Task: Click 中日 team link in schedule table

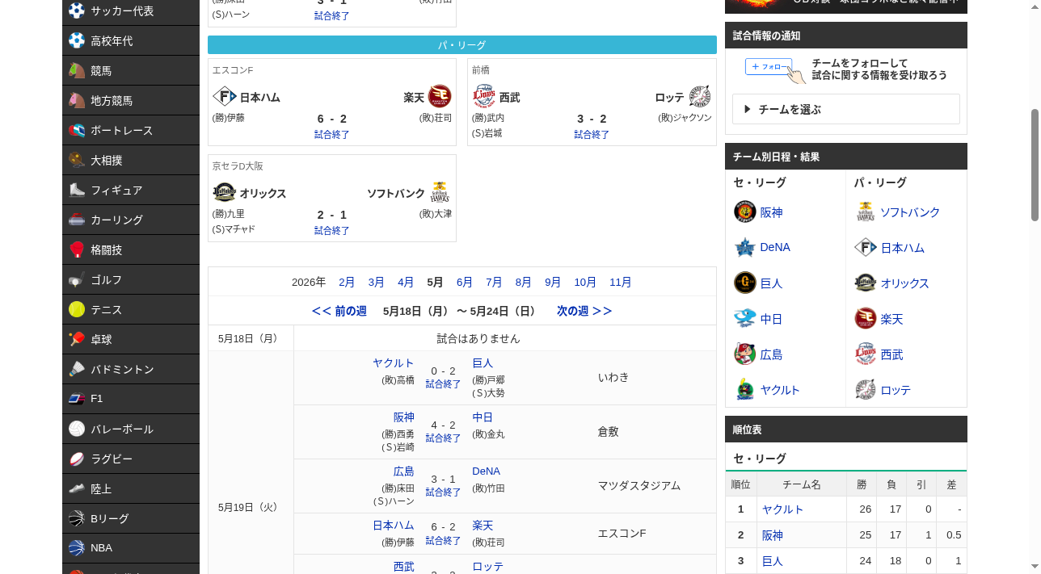Action: 483,417
